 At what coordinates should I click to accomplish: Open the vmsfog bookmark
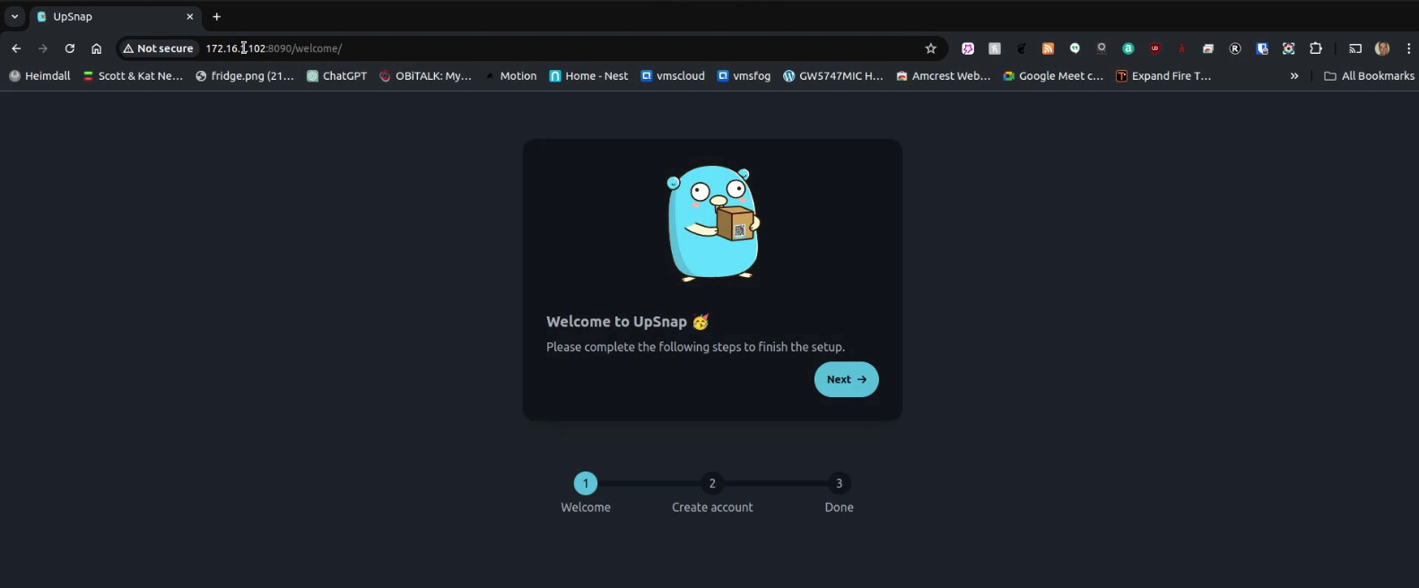click(x=744, y=76)
